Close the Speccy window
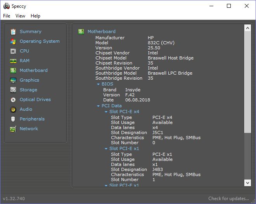This screenshot has width=256, height=204. click(247, 6)
